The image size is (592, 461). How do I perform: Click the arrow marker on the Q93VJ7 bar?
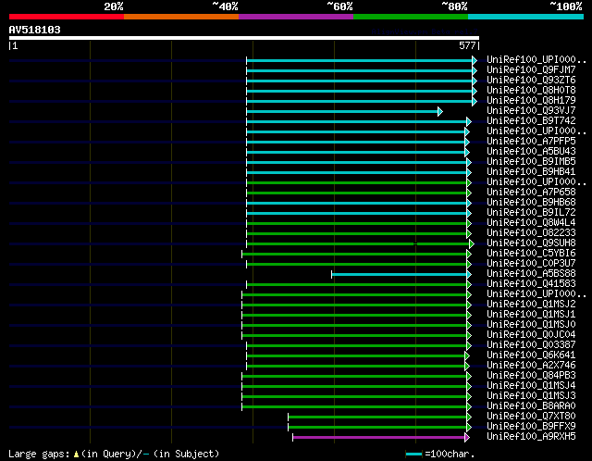tap(440, 111)
